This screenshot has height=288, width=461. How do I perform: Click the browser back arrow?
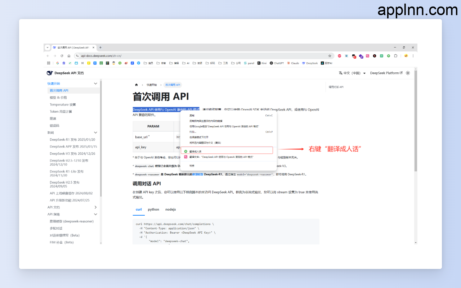[x=48, y=56]
